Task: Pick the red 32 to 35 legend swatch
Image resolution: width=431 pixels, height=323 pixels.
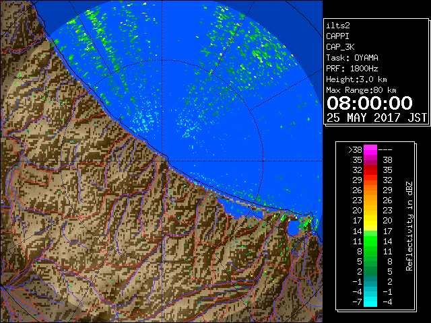Action: pyautogui.click(x=370, y=170)
